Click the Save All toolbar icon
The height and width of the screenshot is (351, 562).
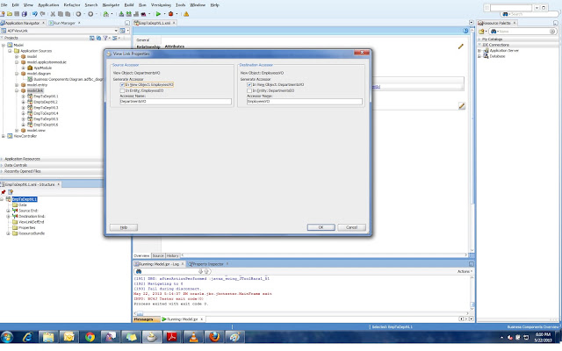coord(25,14)
